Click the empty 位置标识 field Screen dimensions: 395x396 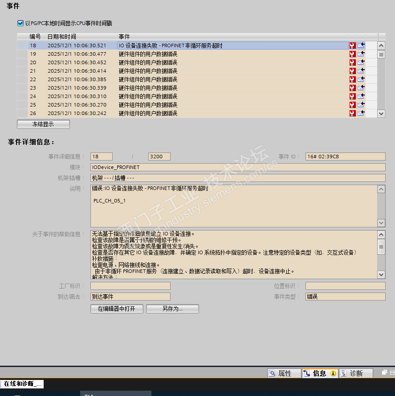[345, 286]
